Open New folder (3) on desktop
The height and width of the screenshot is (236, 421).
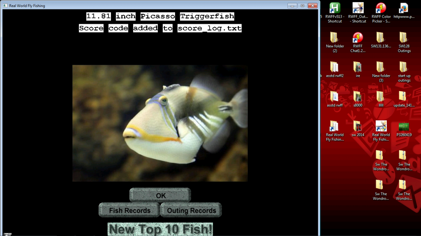click(x=381, y=72)
